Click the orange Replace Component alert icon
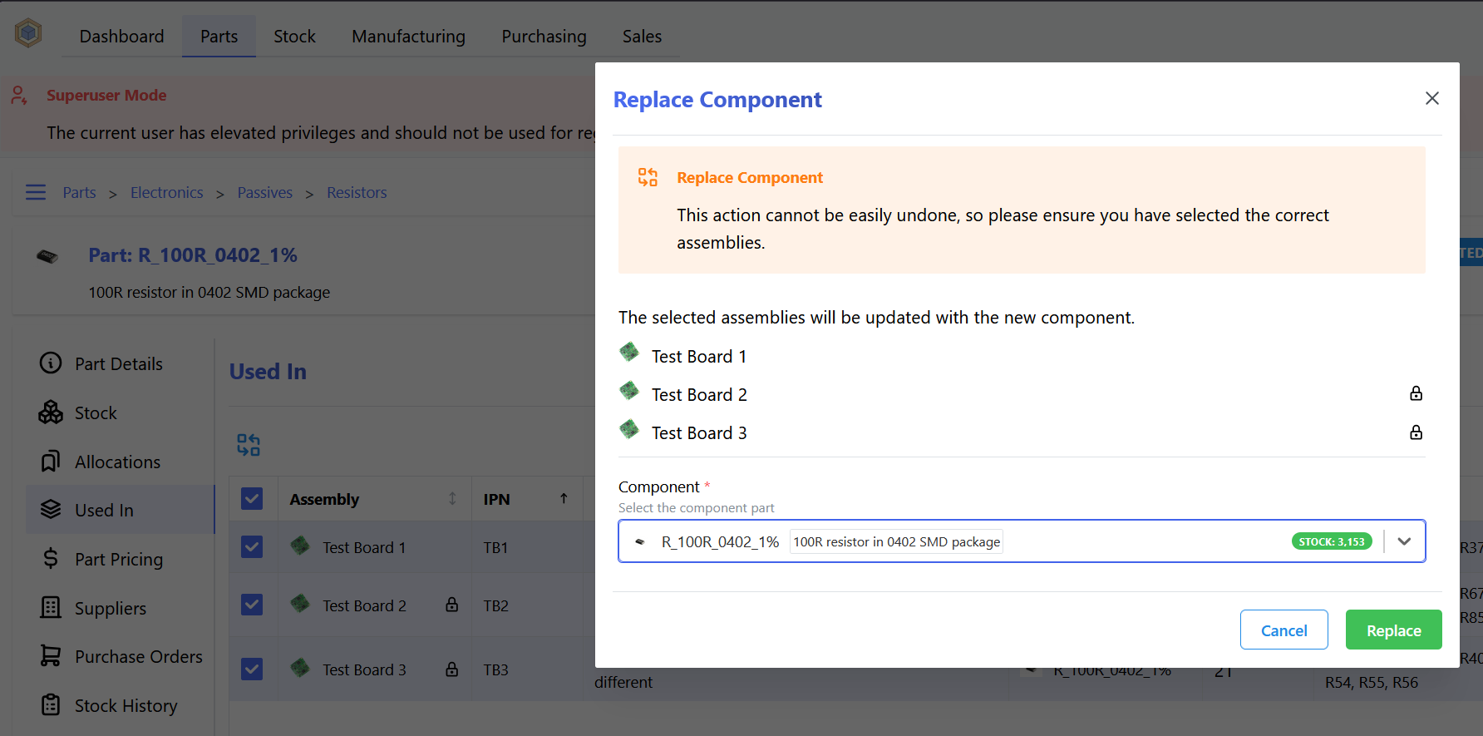 point(648,176)
